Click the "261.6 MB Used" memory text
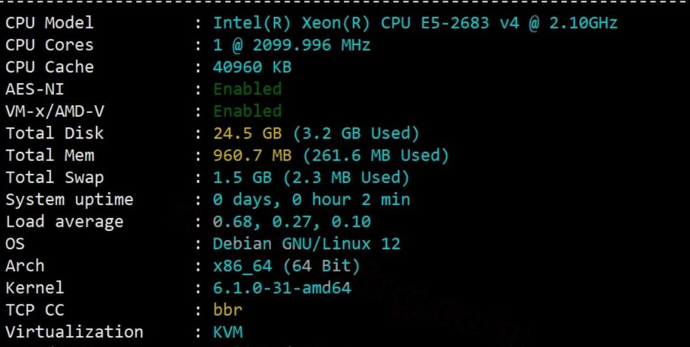 375,156
